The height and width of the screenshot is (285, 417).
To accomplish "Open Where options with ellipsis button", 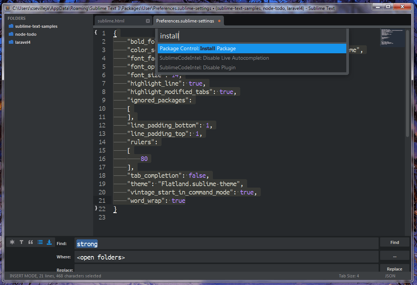I will [x=395, y=255].
